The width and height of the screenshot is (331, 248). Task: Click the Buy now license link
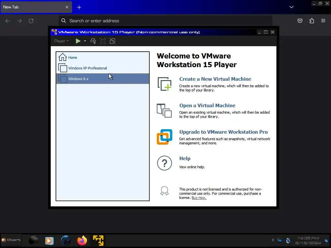(x=199, y=198)
